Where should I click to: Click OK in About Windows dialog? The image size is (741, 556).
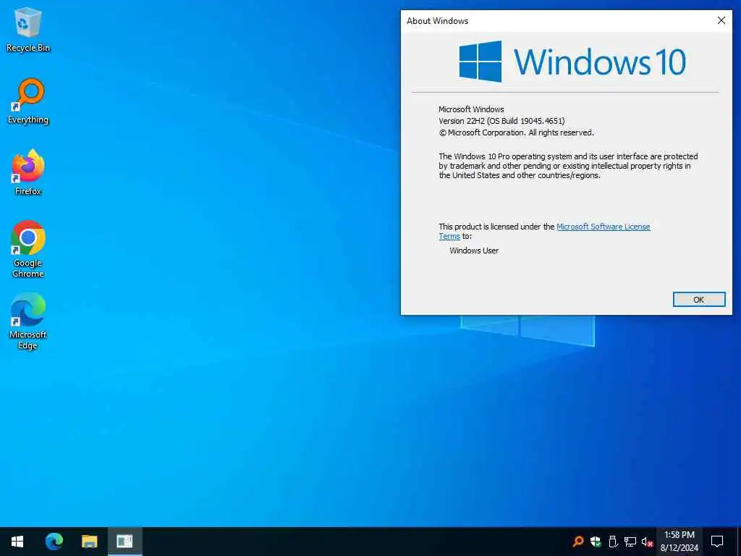[x=699, y=299]
